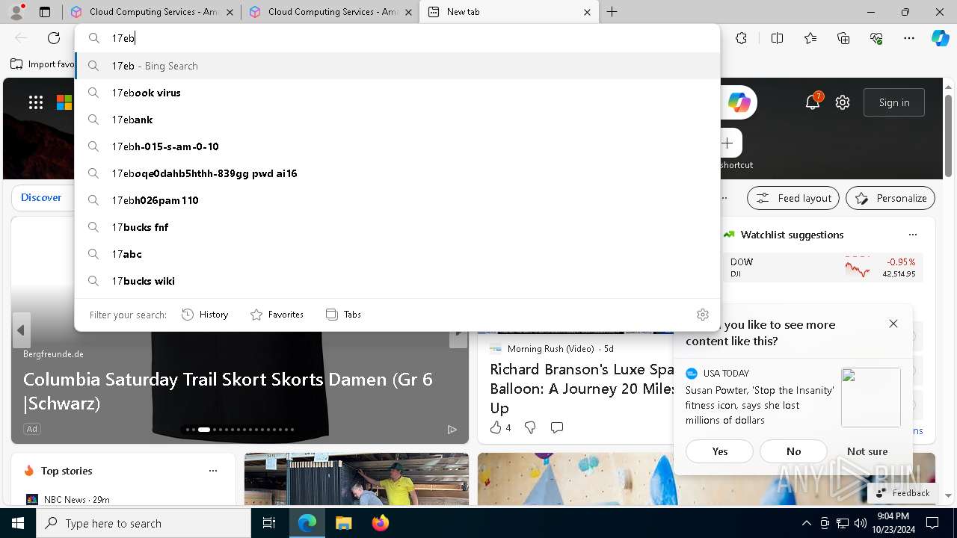Filter search by Tabs
Viewport: 957px width, 538px height.
344,315
